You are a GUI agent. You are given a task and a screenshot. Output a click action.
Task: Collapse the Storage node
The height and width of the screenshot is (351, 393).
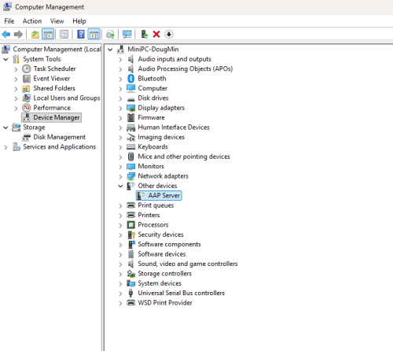[x=6, y=127]
